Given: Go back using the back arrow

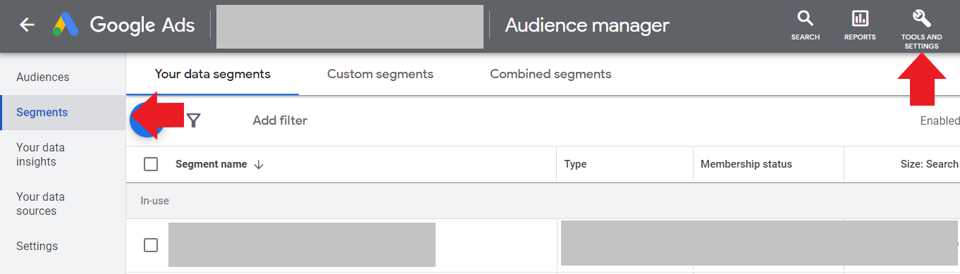Looking at the screenshot, I should click(x=27, y=25).
